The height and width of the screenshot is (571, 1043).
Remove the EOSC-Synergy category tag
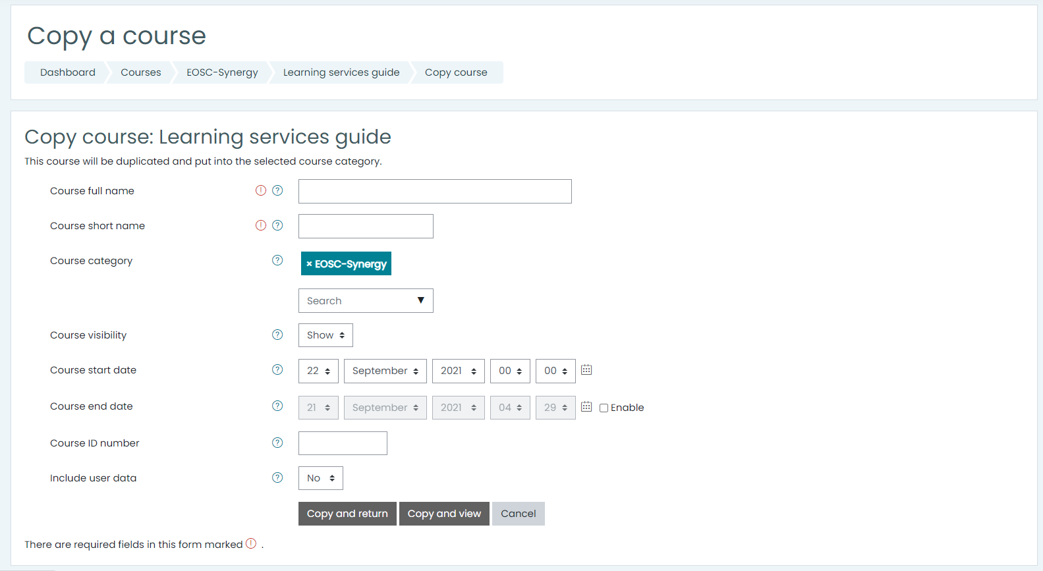coord(309,264)
